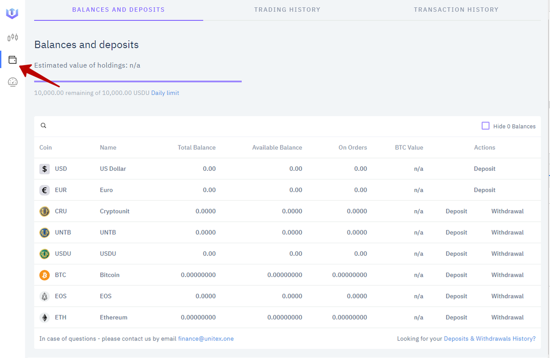Viewport: 550px width, 358px height.
Task: Click Deposit for the US Dollar row
Action: pos(484,168)
